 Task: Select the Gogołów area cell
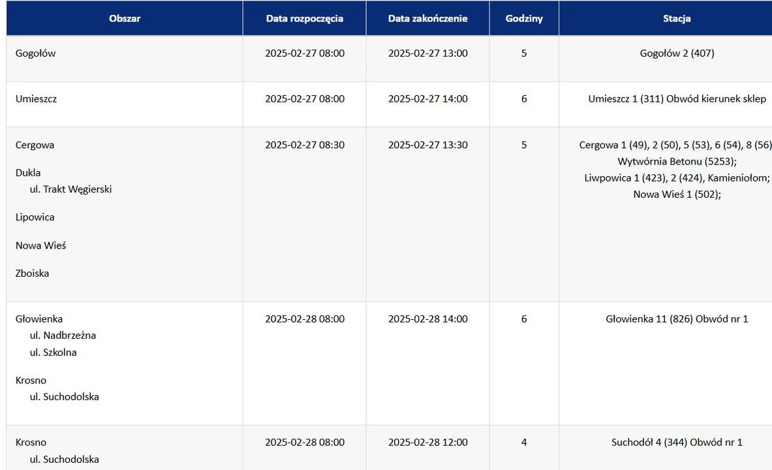(35, 54)
